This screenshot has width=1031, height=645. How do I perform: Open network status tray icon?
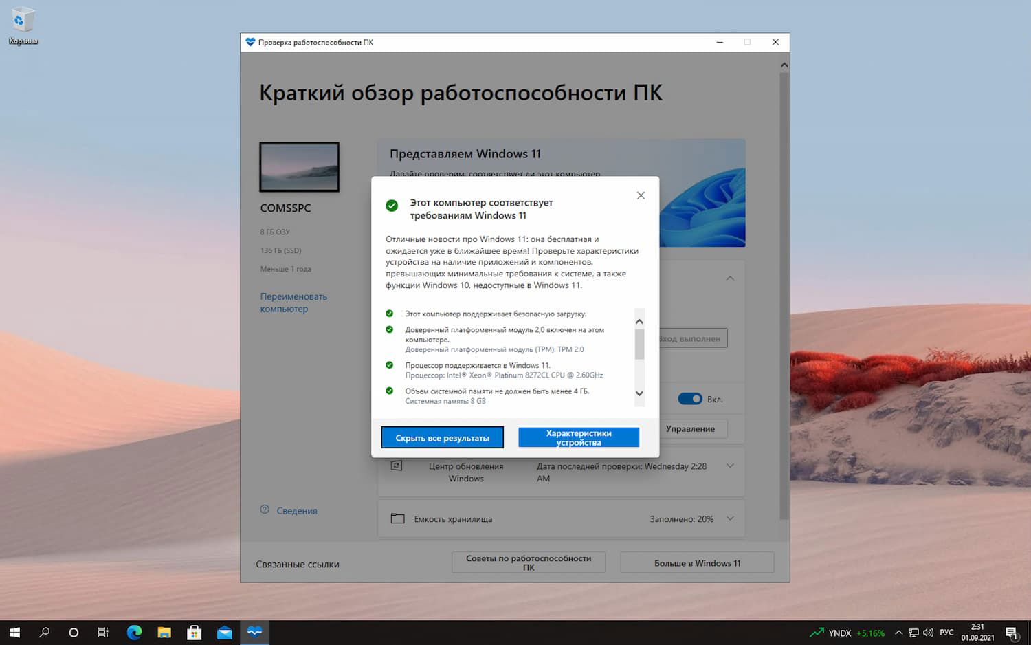click(913, 633)
